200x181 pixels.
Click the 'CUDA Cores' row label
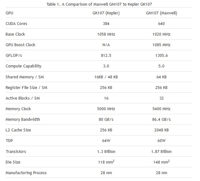coord(16,23)
